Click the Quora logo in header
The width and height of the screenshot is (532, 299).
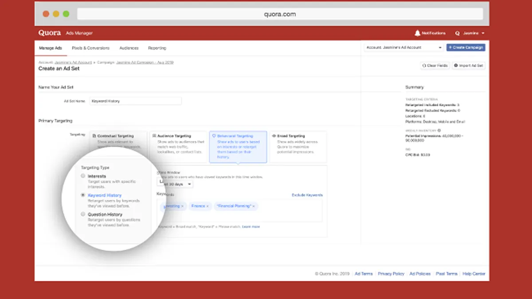(49, 33)
